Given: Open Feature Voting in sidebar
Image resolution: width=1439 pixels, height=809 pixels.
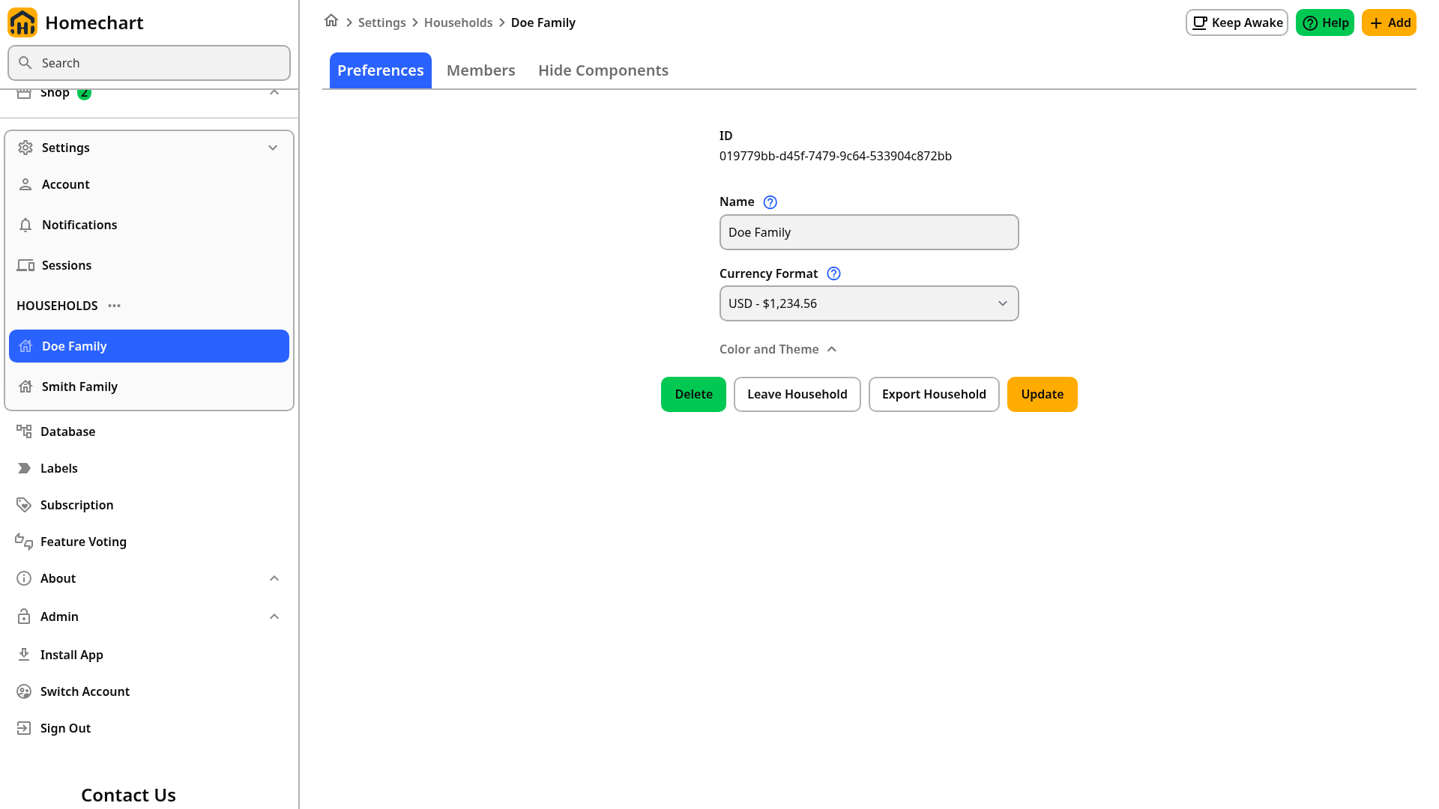Looking at the screenshot, I should click(x=149, y=542).
